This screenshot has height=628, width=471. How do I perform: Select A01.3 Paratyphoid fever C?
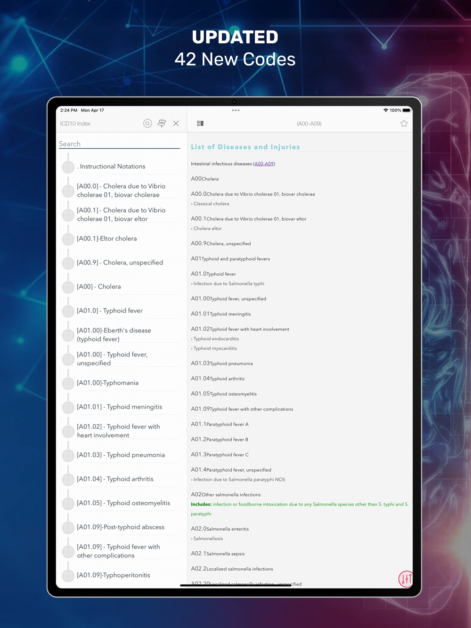(x=220, y=454)
